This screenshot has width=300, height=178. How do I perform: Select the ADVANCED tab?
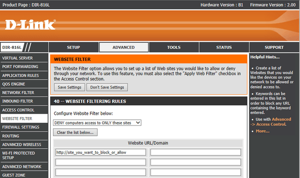coord(124,47)
